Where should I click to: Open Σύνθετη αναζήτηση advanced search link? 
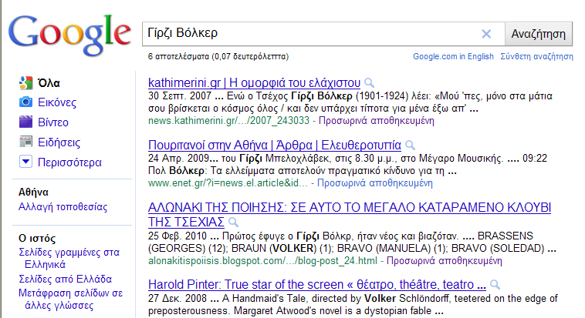pos(536,57)
